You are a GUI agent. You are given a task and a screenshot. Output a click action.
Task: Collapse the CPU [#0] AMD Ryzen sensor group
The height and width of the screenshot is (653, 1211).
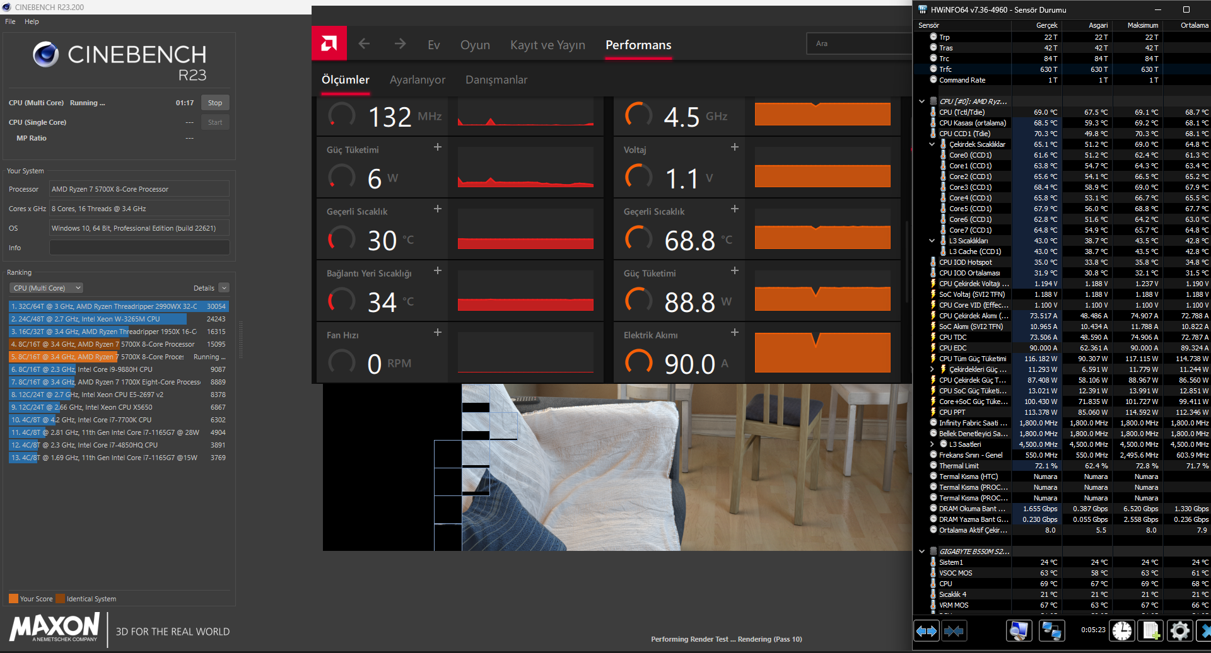[921, 101]
